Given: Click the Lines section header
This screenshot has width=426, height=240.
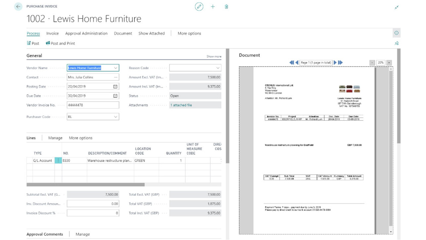Looking at the screenshot, I should [31, 138].
